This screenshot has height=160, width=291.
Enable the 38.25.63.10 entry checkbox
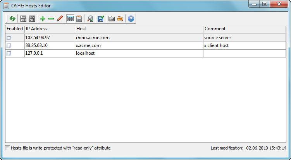coord(9,46)
